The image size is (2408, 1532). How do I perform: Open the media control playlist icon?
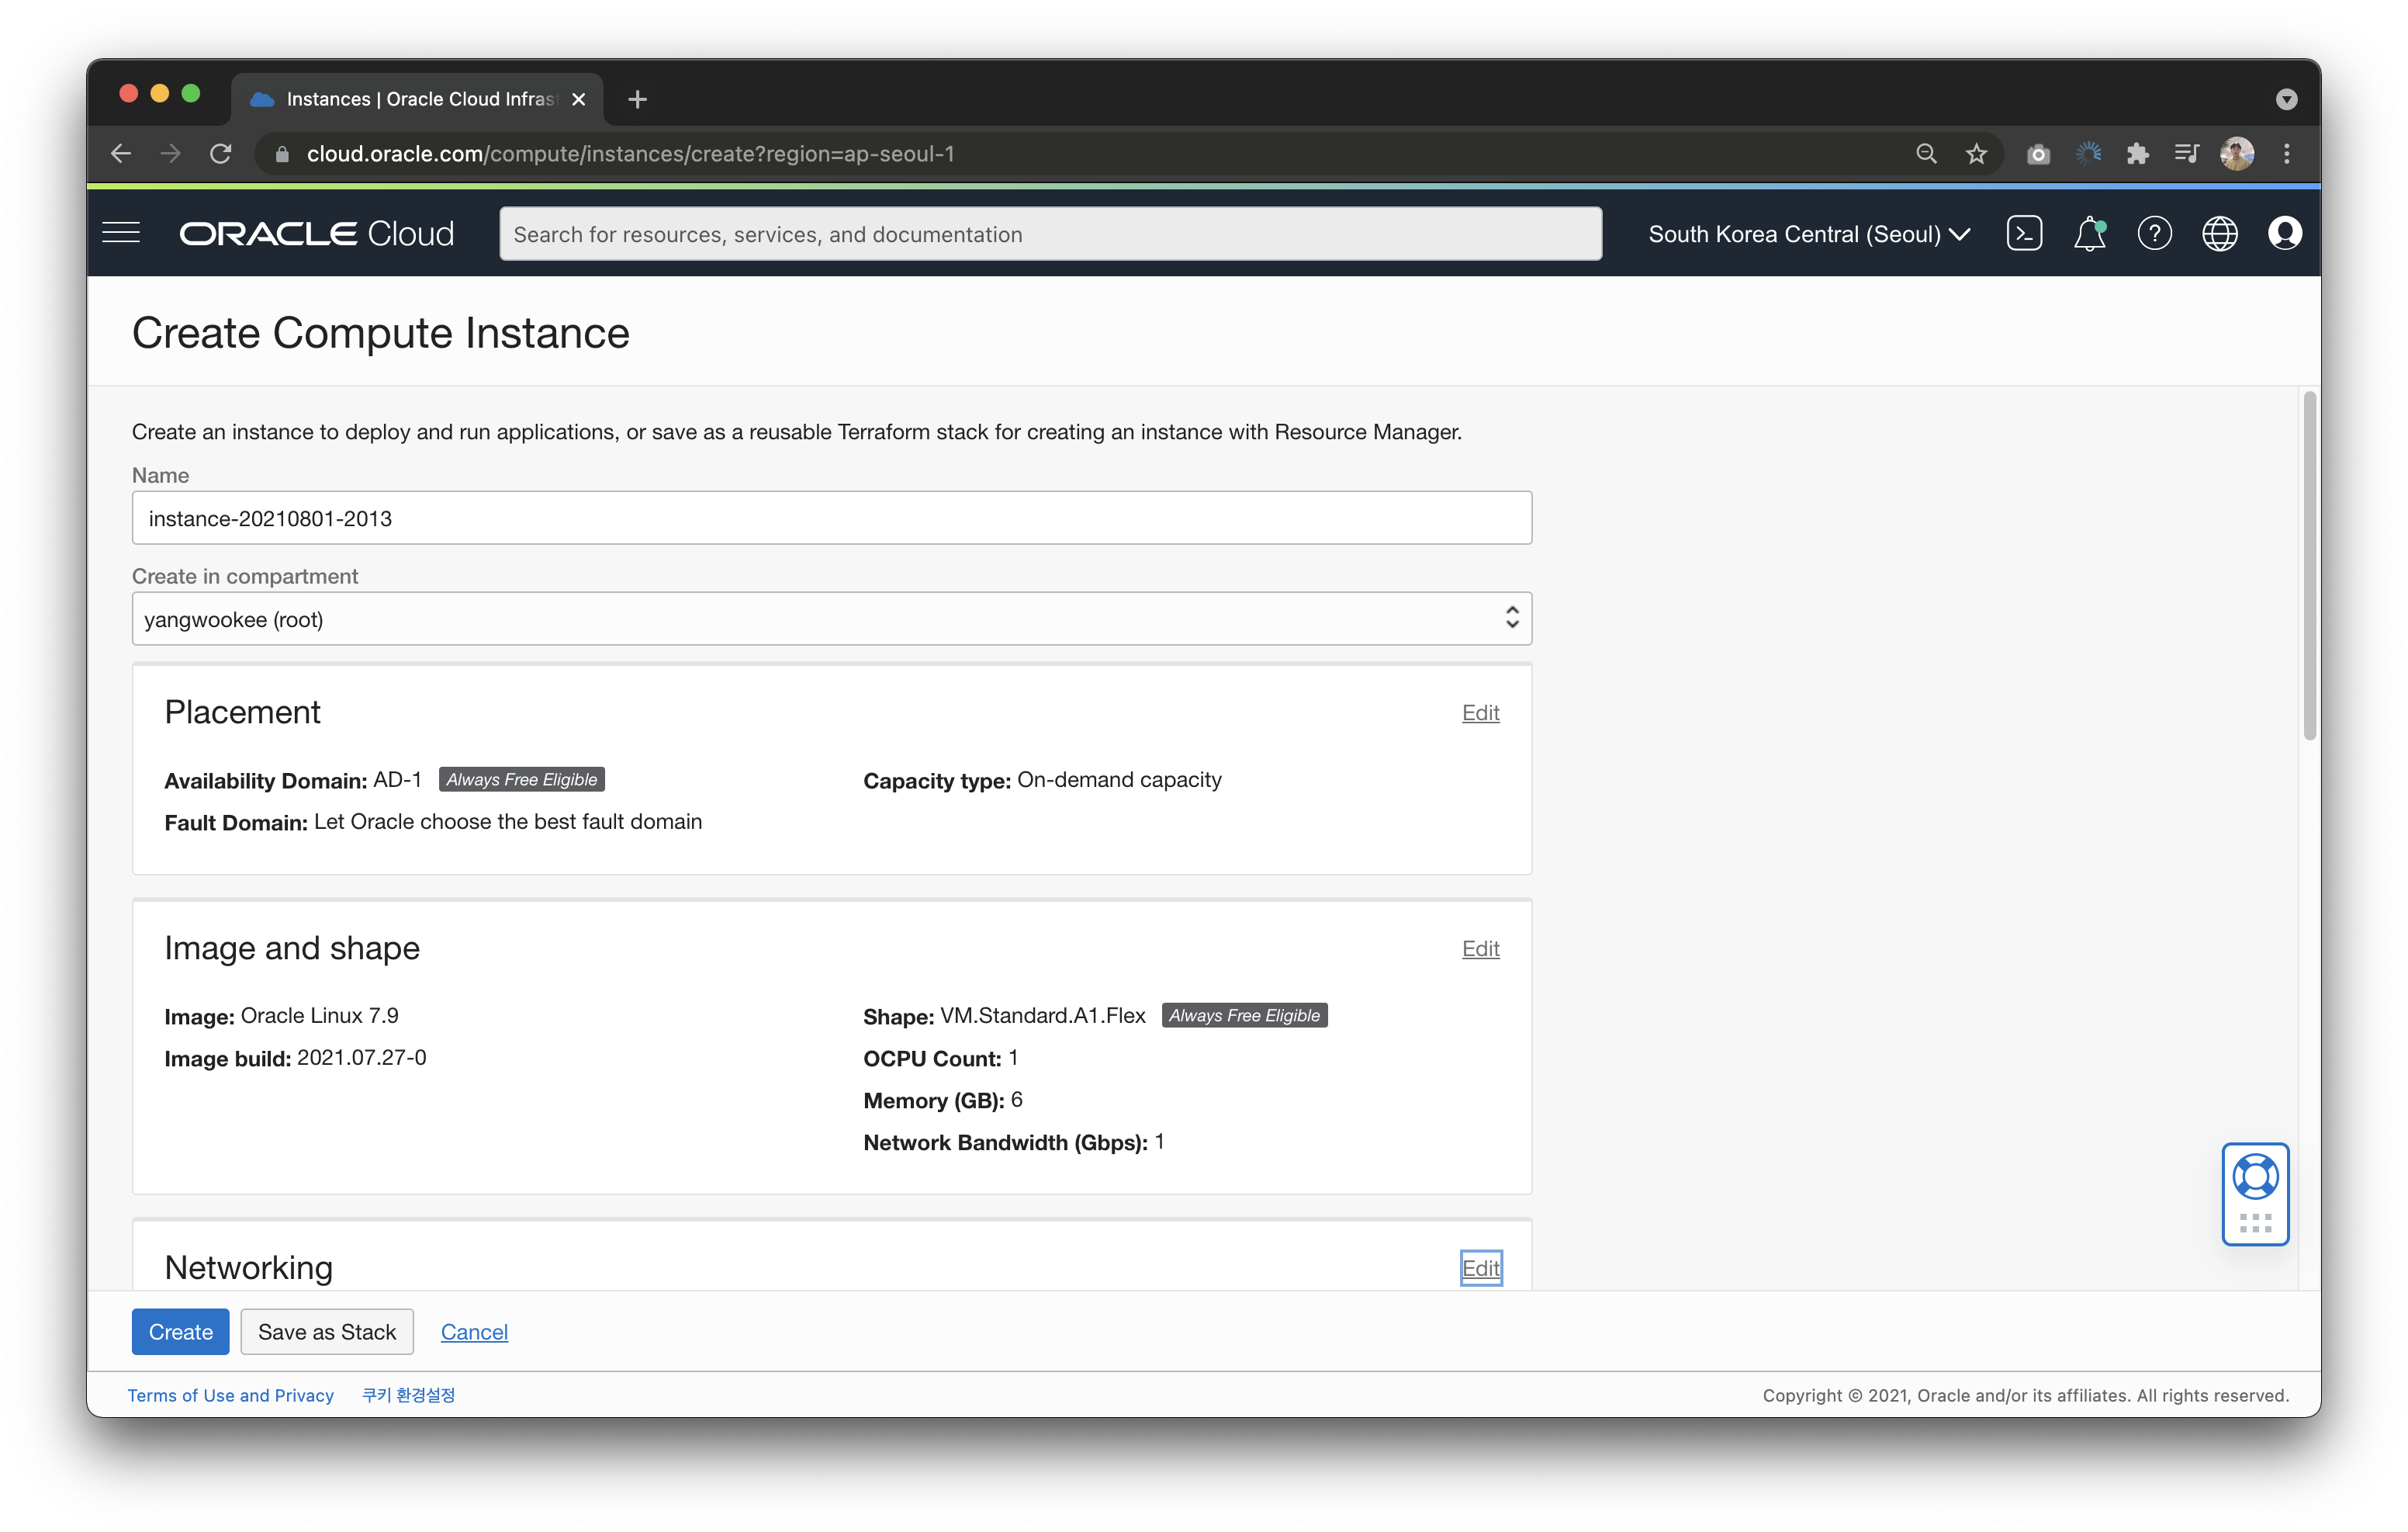pos(2187,153)
